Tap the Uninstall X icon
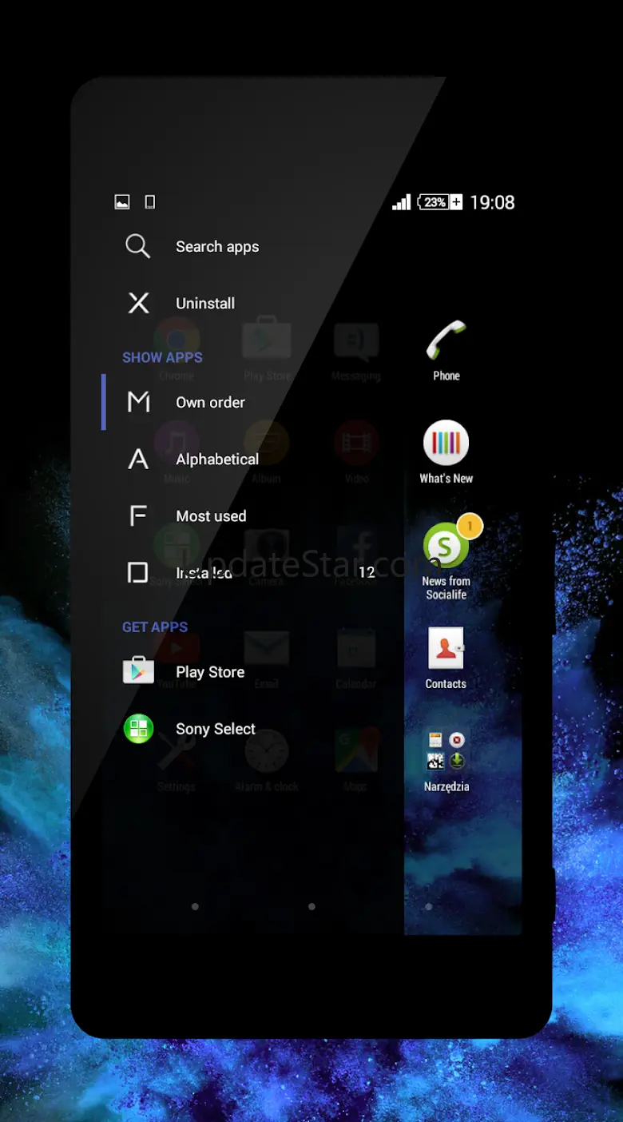 (138, 303)
